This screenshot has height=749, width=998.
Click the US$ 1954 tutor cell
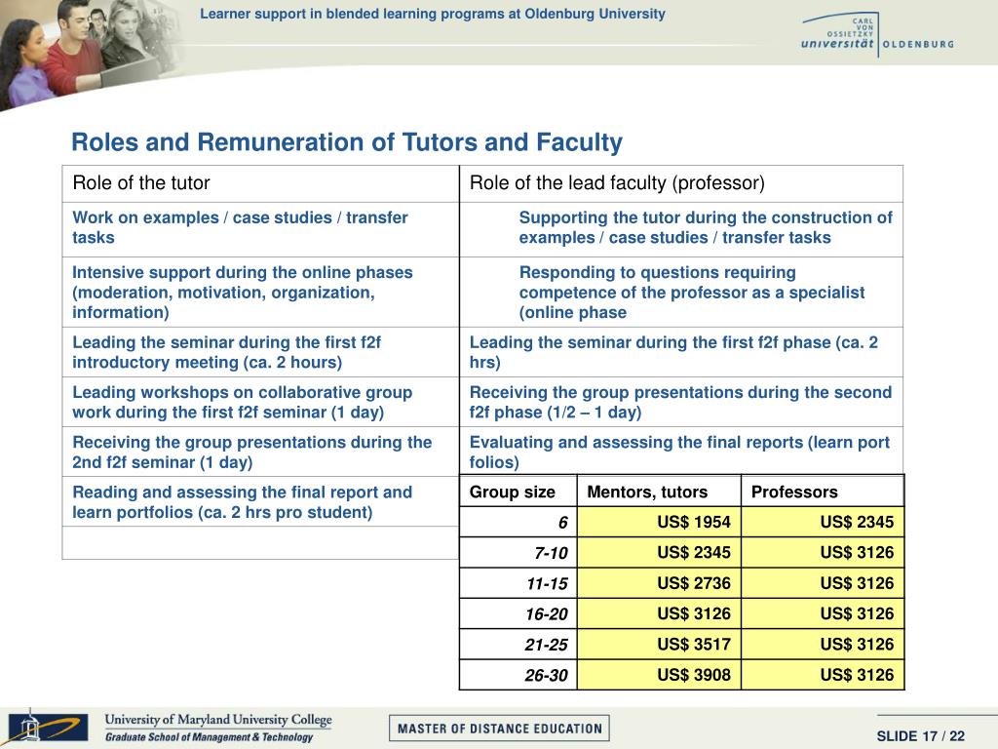click(659, 523)
